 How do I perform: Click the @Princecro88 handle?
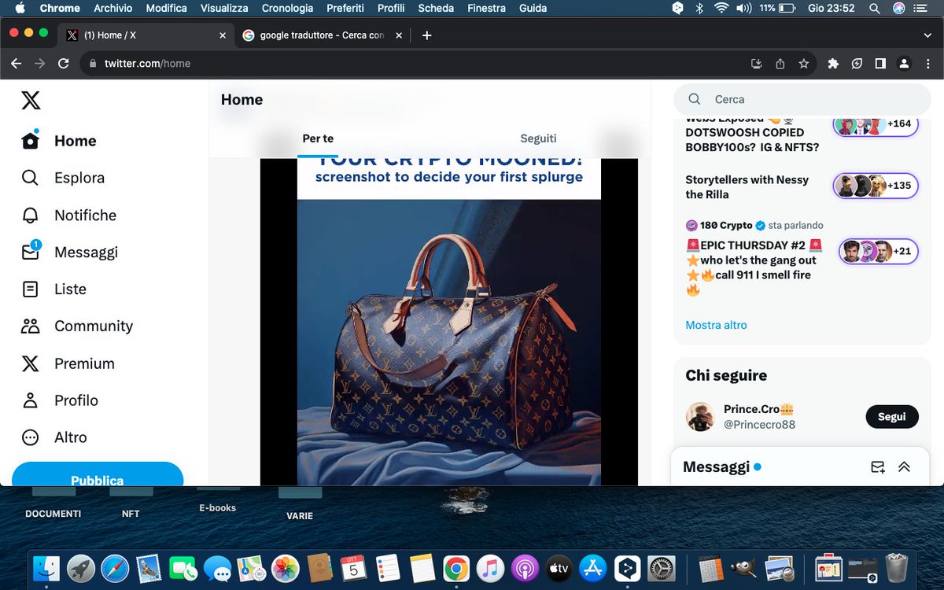click(760, 425)
